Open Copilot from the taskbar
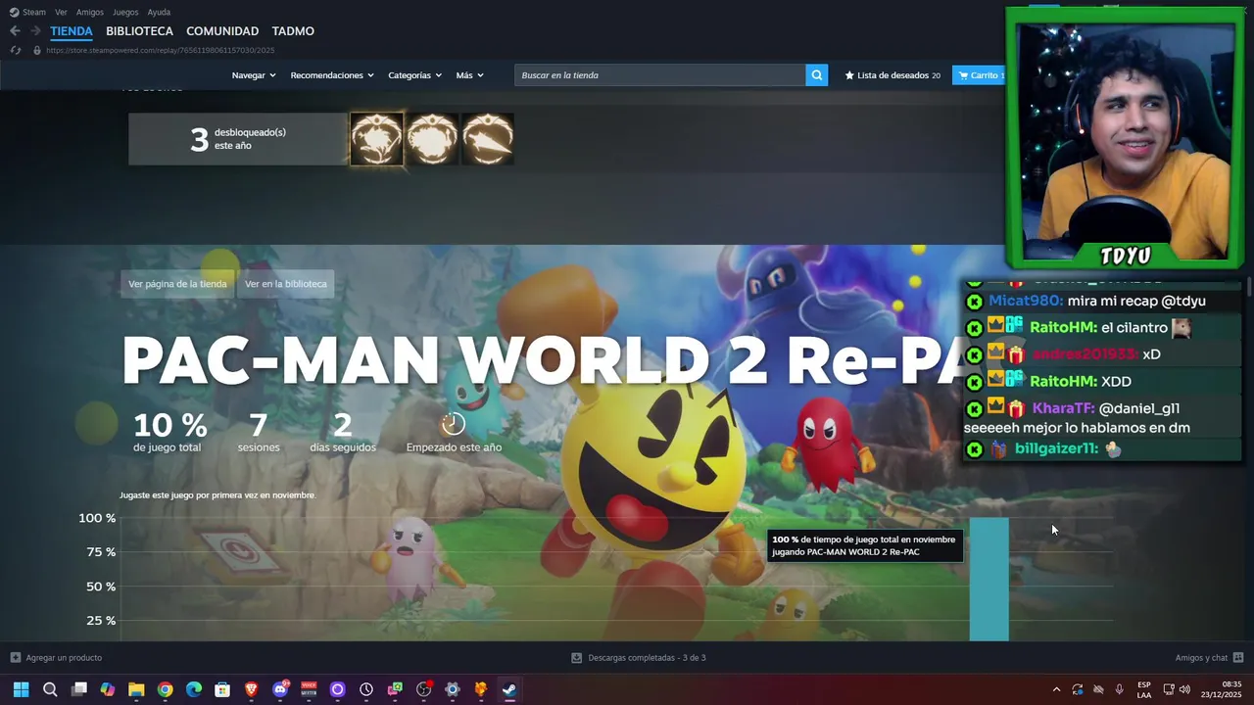This screenshot has width=1254, height=705. click(108, 689)
